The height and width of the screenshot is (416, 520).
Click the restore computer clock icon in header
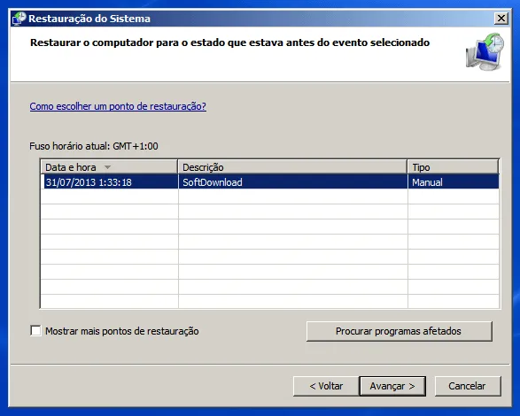pos(485,51)
